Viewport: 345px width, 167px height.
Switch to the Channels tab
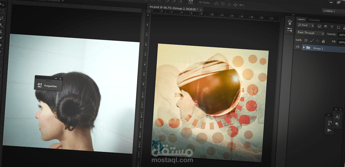(x=314, y=20)
